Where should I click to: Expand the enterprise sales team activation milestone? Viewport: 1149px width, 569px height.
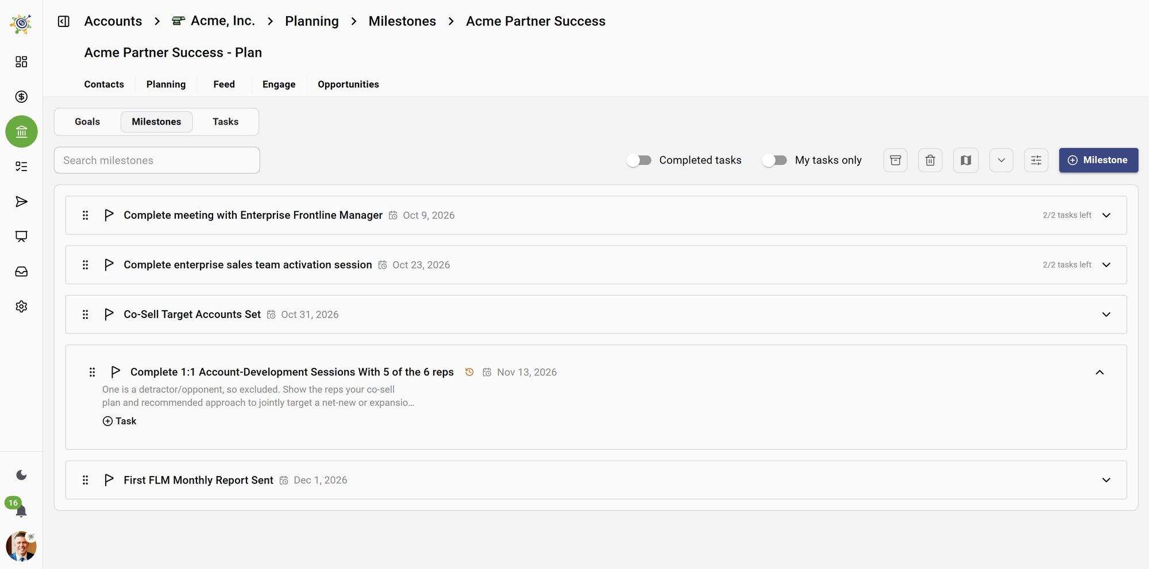[1106, 265]
